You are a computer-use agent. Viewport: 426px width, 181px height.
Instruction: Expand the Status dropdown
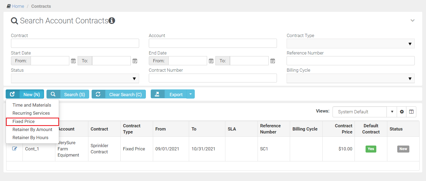75,78
